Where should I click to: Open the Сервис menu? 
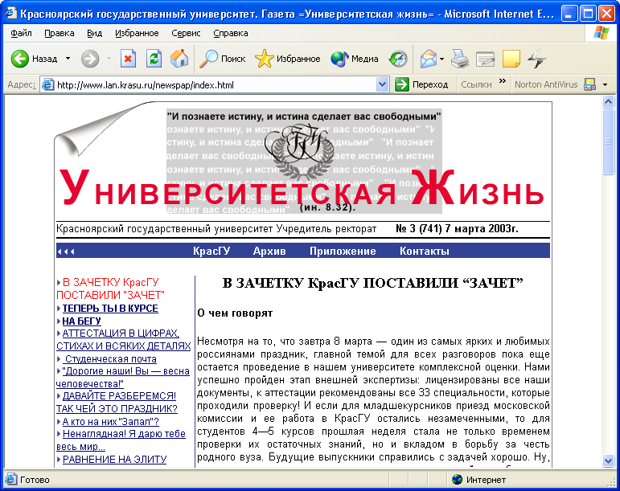coord(186,33)
